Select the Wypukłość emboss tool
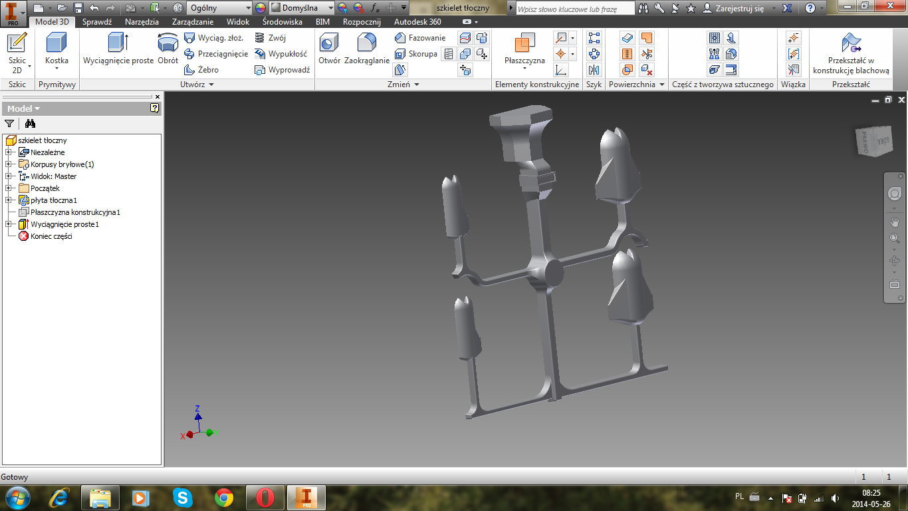908x511 pixels. coord(281,54)
